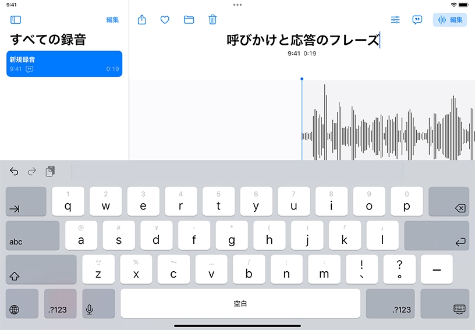Click the blue playhead marker on waveform
475x330 pixels.
coord(302,79)
